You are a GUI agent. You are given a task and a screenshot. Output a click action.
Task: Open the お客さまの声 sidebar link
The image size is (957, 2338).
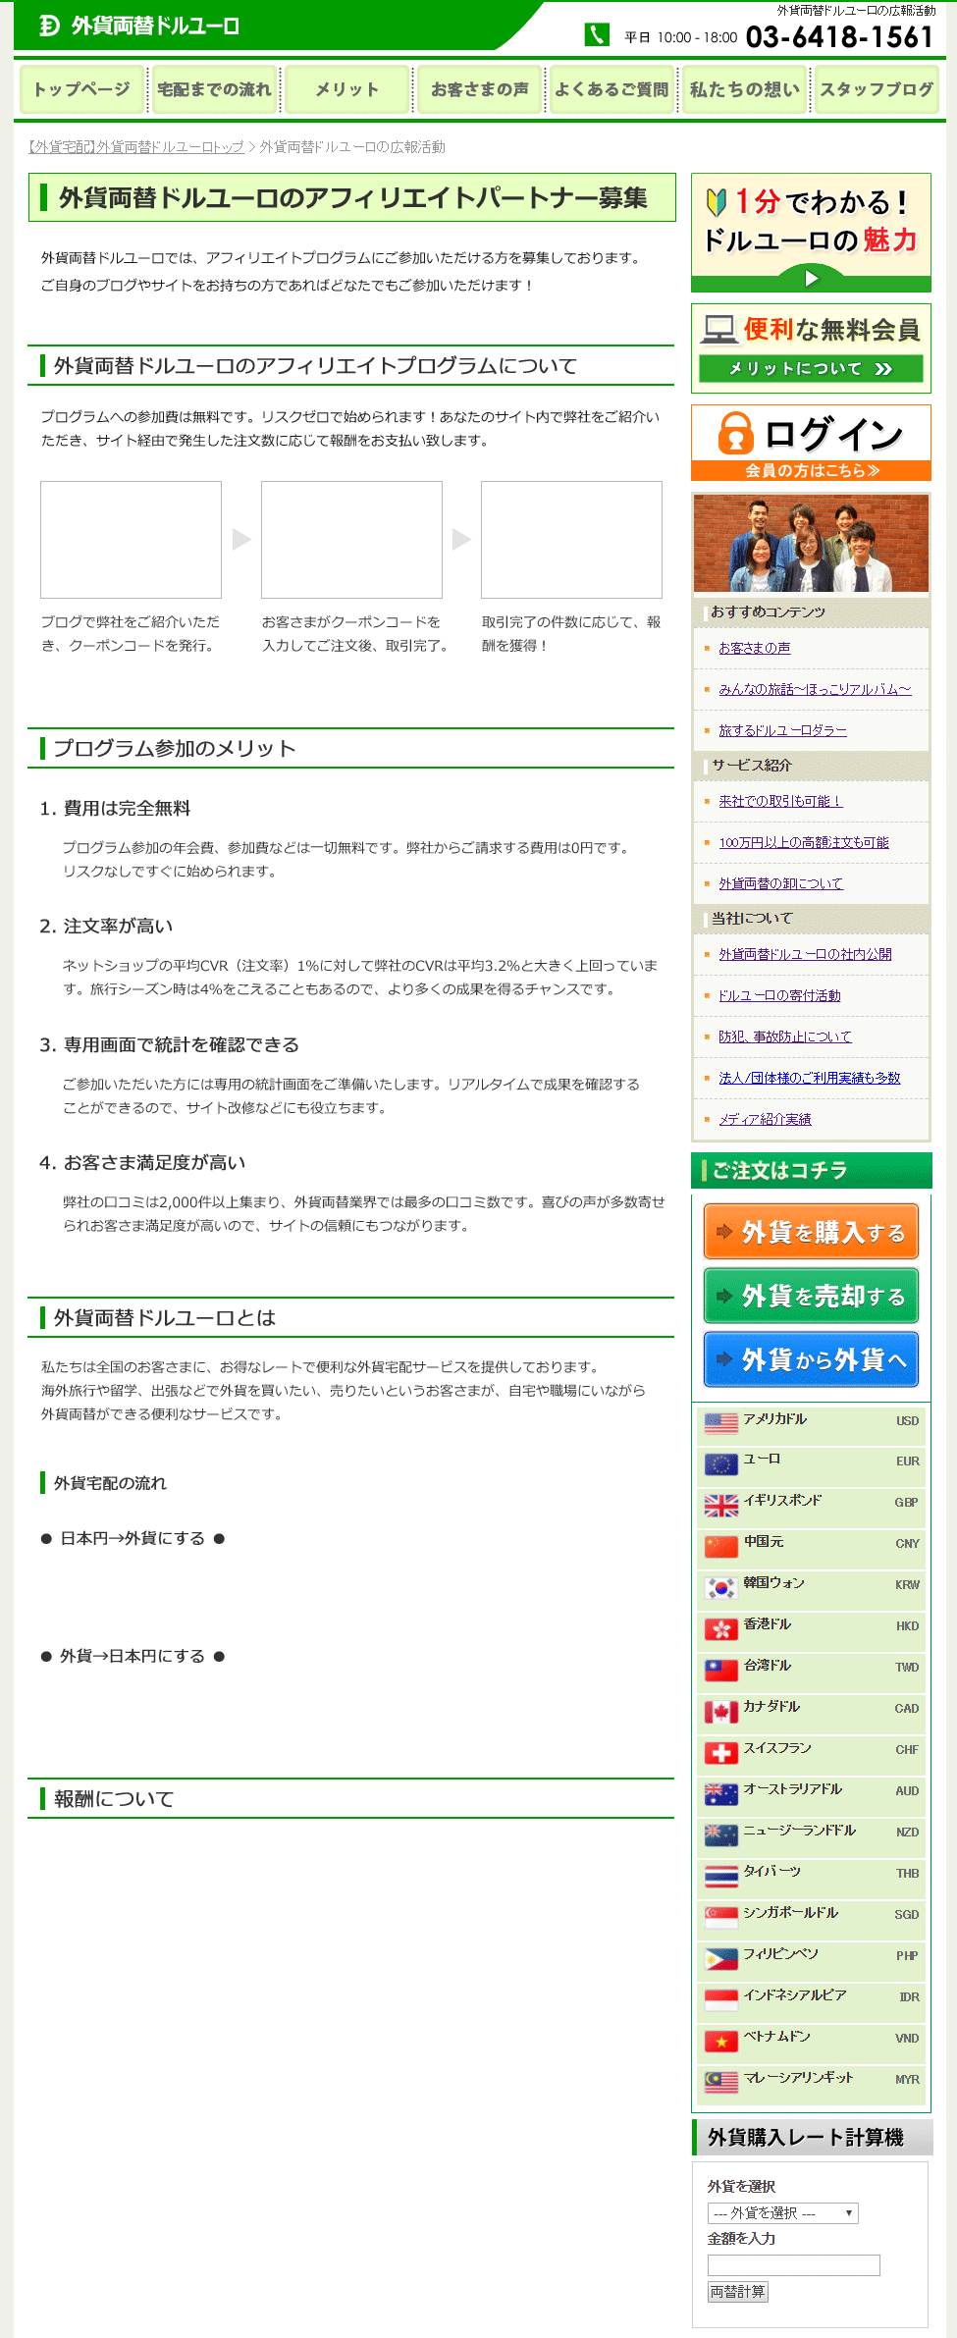coord(754,648)
